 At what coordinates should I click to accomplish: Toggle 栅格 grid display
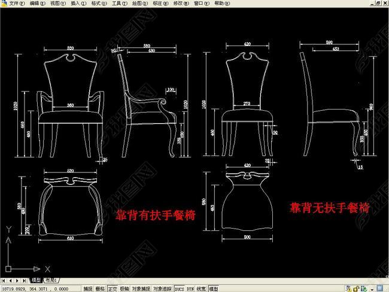tap(100, 288)
